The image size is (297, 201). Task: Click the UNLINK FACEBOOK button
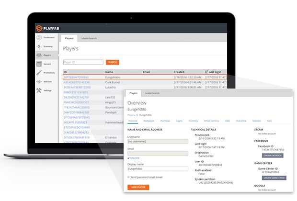(x=273, y=156)
